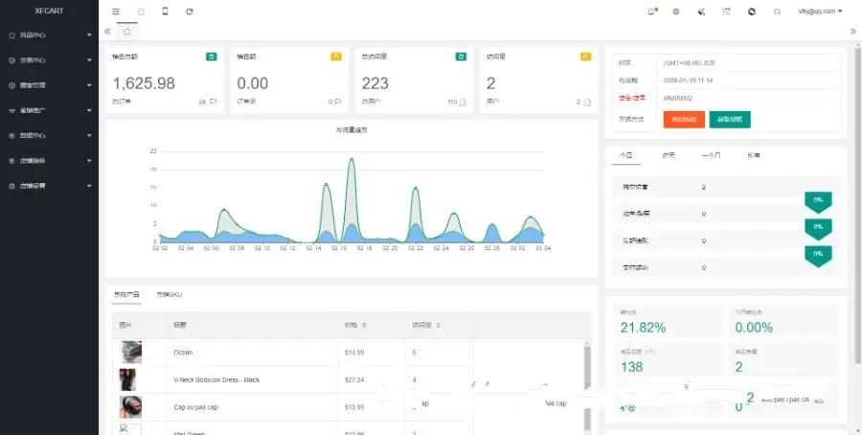Expand the 店铺设置 sidebar menu
The image size is (862, 435).
[50, 186]
